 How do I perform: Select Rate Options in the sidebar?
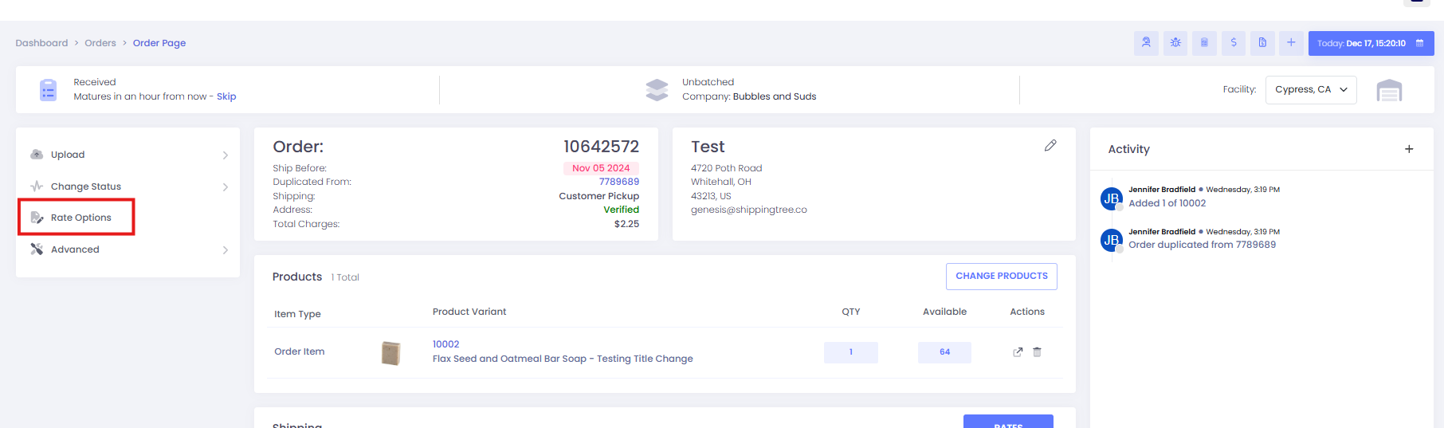[x=80, y=218]
